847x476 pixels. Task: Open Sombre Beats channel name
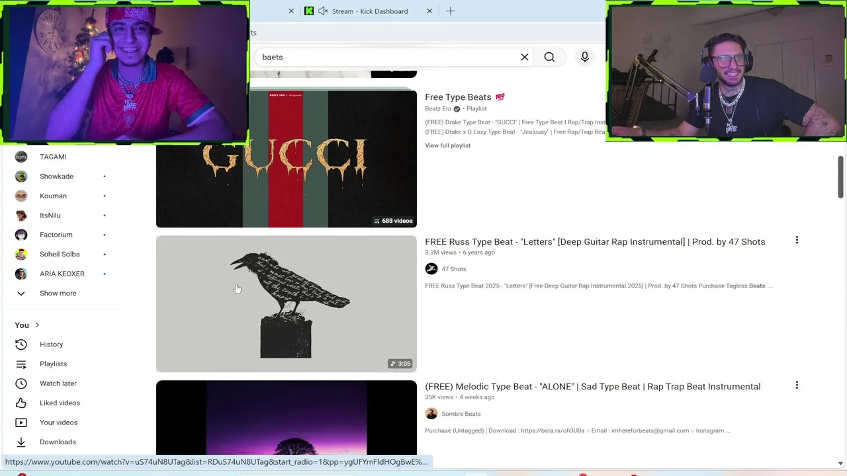461,414
